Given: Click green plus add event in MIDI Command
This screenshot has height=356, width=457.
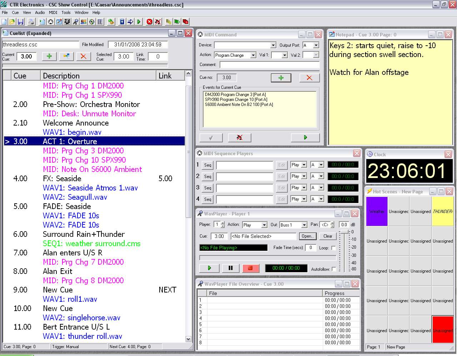Looking at the screenshot, I should coord(281,78).
